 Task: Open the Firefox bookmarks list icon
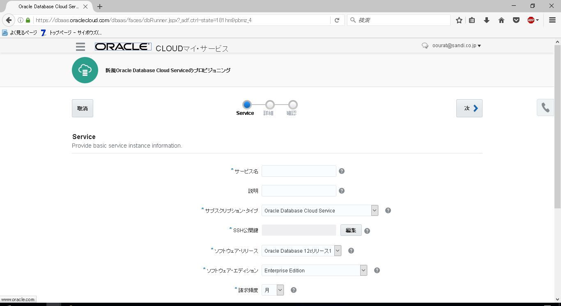pos(472,20)
